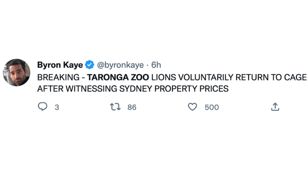Click the retweet count 86
This screenshot has height=172, width=307.
point(132,107)
